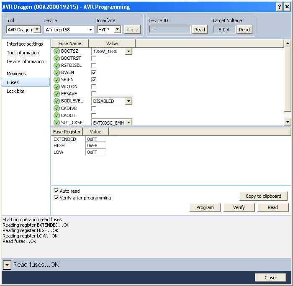
Task: Click the Fuse Register column header
Action: click(67, 132)
